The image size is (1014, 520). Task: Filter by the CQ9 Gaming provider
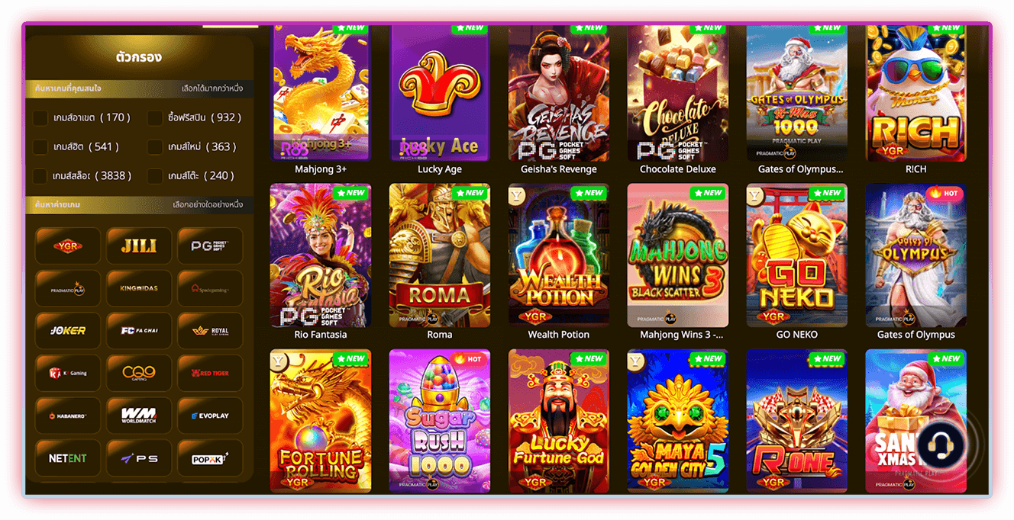[139, 373]
